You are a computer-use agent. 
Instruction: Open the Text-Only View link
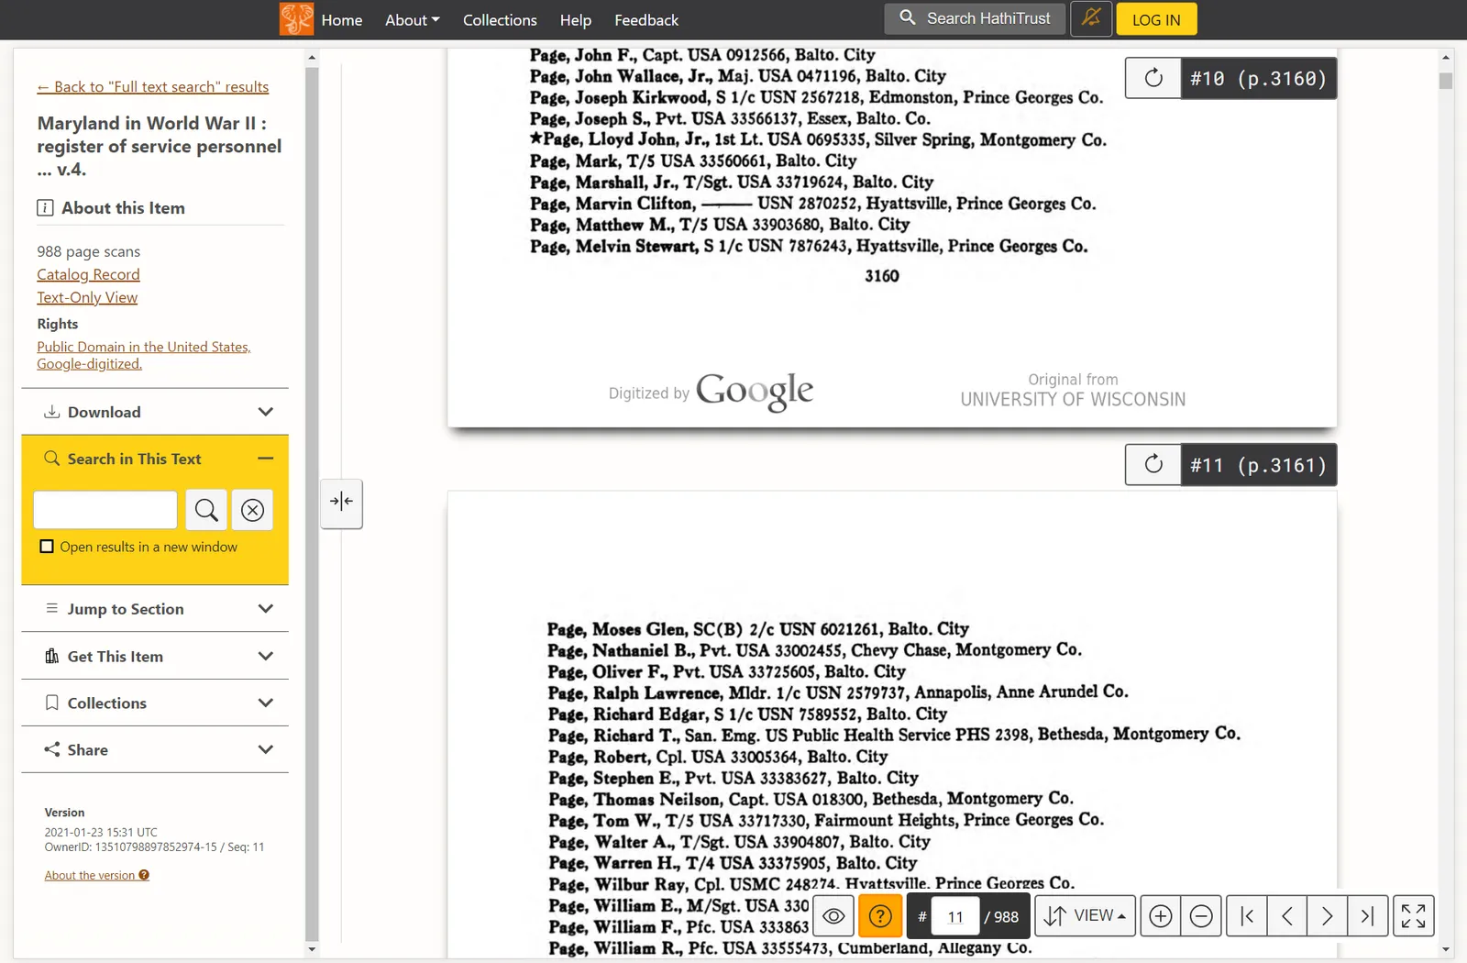click(87, 297)
